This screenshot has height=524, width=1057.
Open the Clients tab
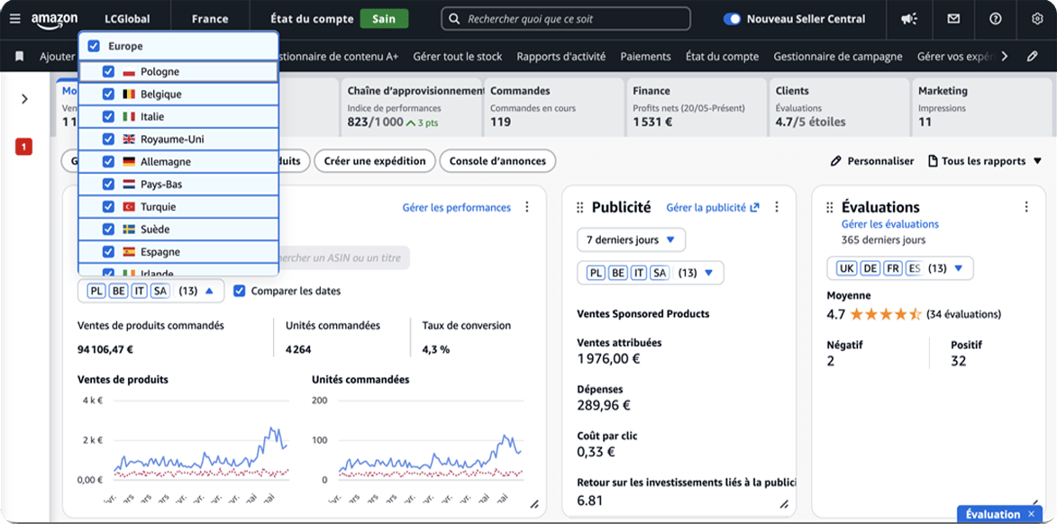[x=839, y=107]
